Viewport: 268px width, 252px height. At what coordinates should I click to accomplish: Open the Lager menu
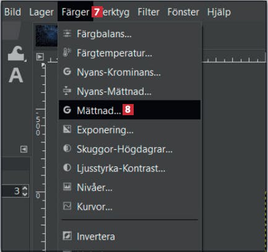[41, 12]
